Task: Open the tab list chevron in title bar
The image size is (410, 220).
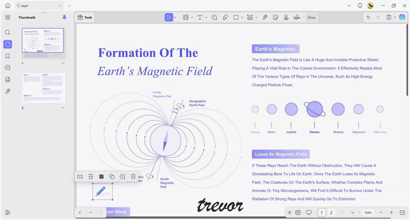Action: [349, 6]
